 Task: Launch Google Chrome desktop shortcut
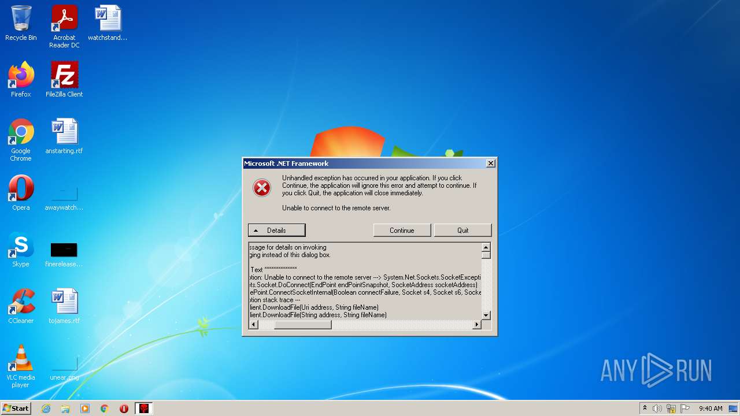[21, 140]
